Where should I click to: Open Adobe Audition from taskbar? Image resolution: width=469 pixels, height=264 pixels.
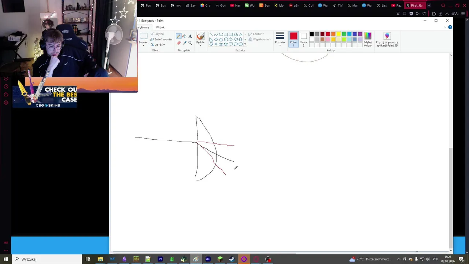[x=208, y=259]
